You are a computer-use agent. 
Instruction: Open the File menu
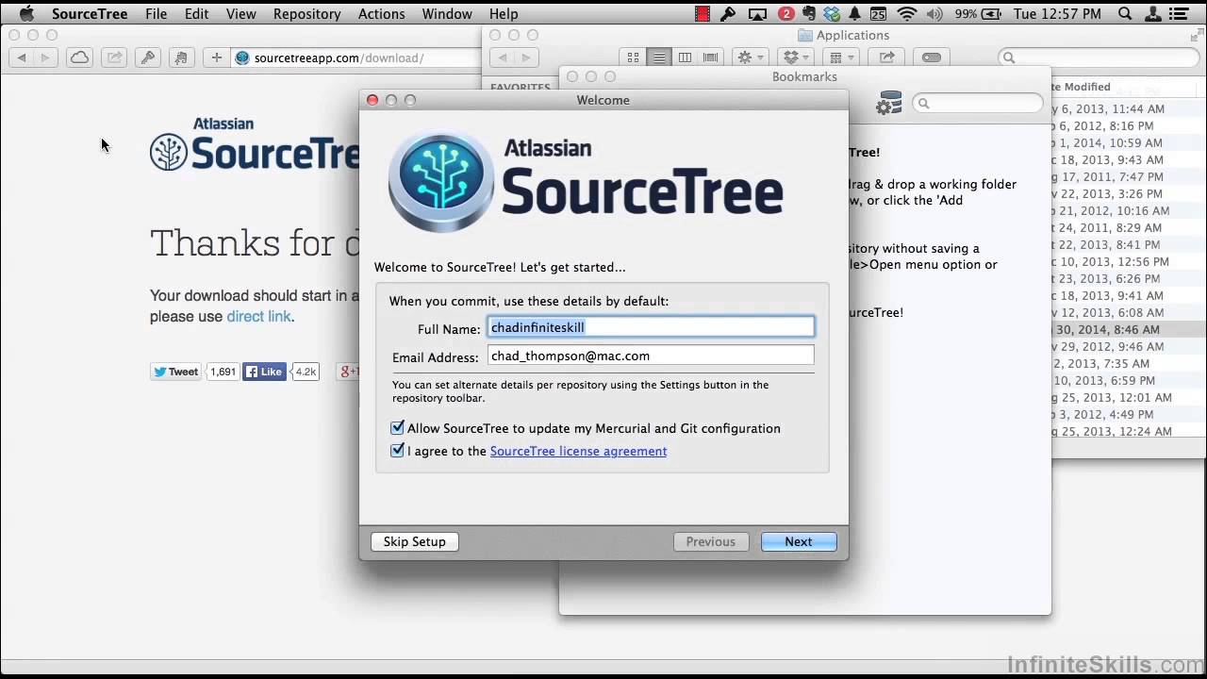click(156, 14)
